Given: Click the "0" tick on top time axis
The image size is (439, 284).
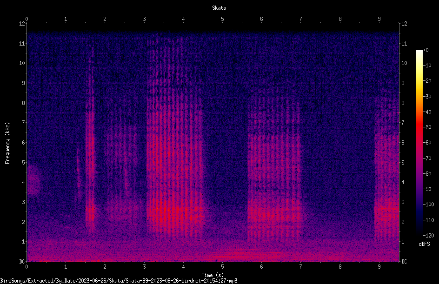Looking at the screenshot, I should pyautogui.click(x=27, y=19).
